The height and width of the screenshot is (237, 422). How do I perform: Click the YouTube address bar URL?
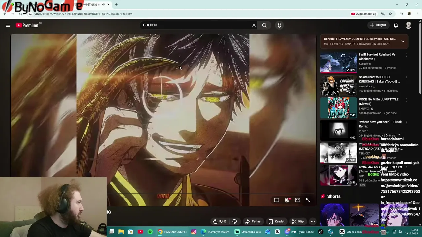tap(84, 14)
